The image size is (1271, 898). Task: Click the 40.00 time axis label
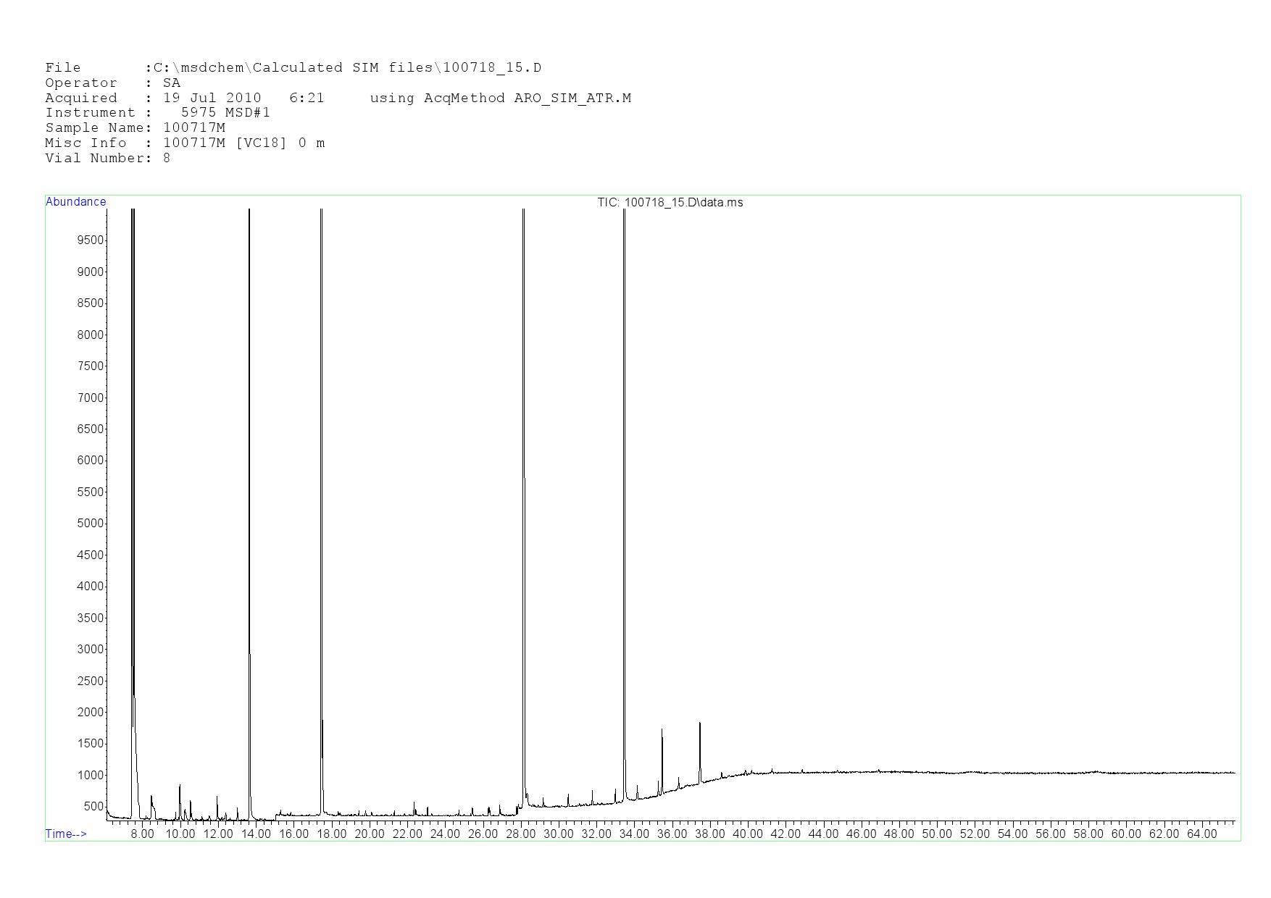pyautogui.click(x=747, y=834)
